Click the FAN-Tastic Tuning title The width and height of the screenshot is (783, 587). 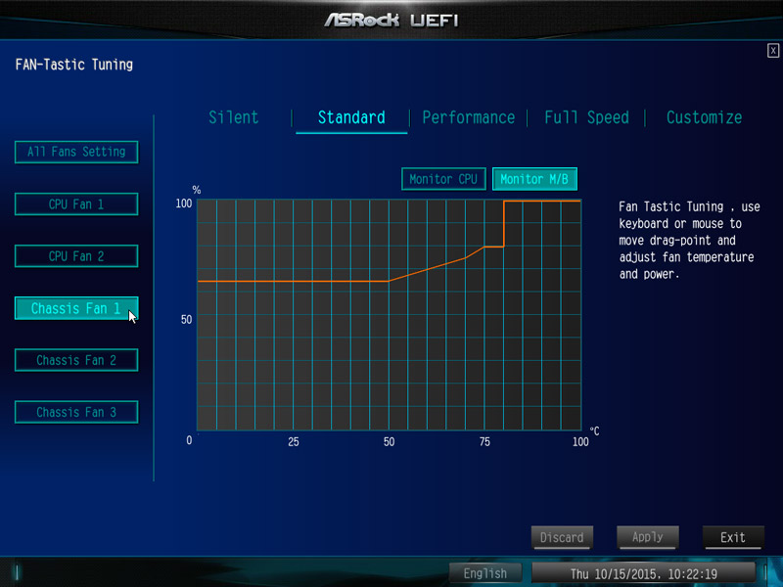pos(74,65)
